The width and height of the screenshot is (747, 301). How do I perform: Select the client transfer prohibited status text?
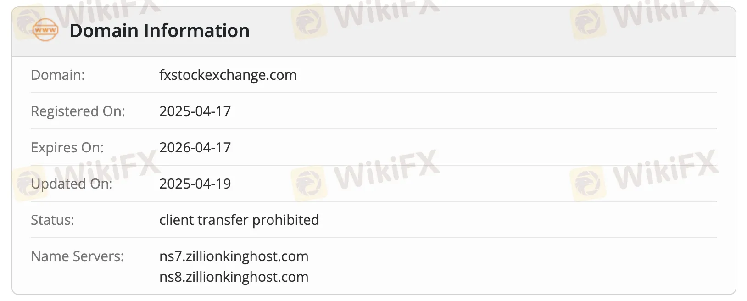tap(239, 220)
